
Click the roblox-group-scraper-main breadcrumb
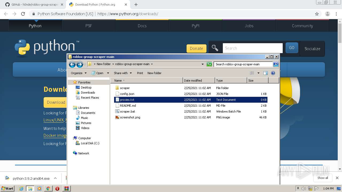click(x=132, y=64)
